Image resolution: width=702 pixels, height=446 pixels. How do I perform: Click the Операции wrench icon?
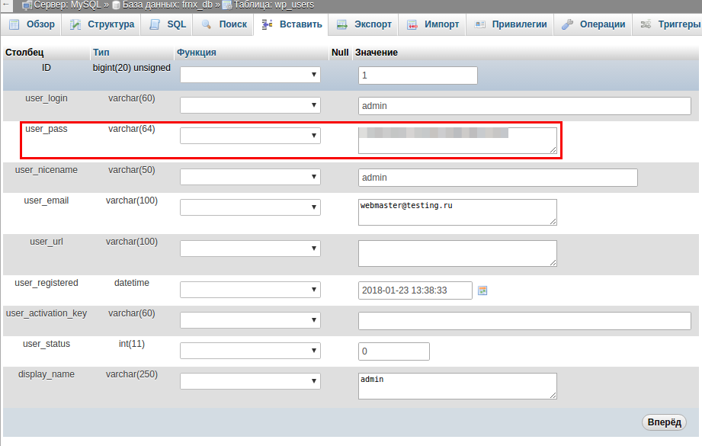(568, 24)
